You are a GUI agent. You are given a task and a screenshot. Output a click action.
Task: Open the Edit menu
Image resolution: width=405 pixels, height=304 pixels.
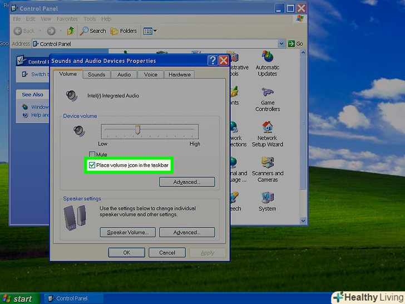[x=30, y=19]
